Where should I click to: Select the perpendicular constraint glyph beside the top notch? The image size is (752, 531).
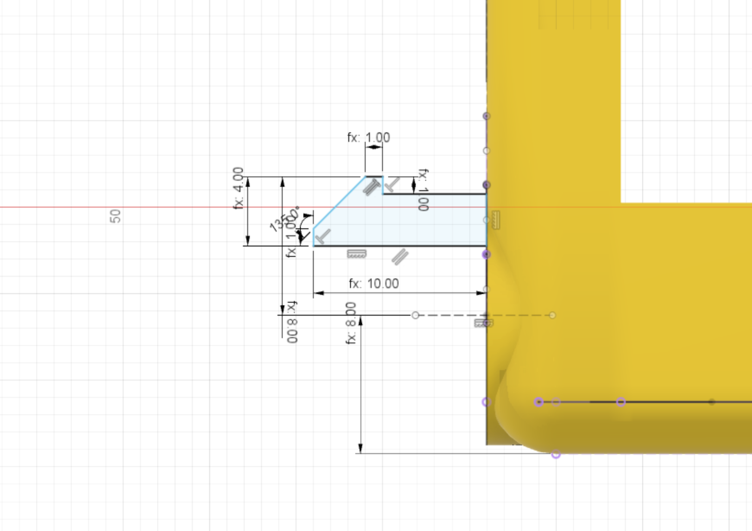click(392, 185)
